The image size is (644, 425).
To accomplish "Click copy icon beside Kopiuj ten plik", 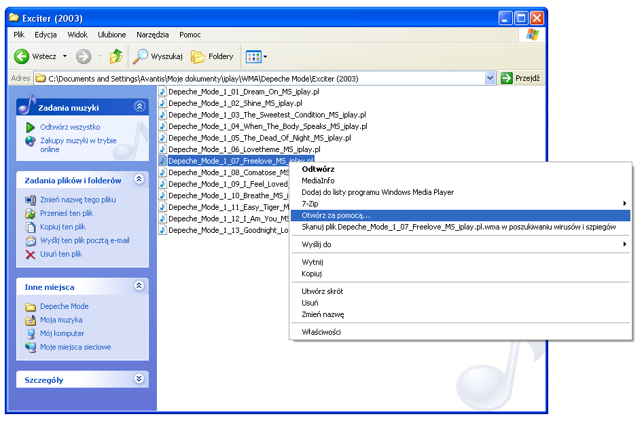I will coord(31,227).
